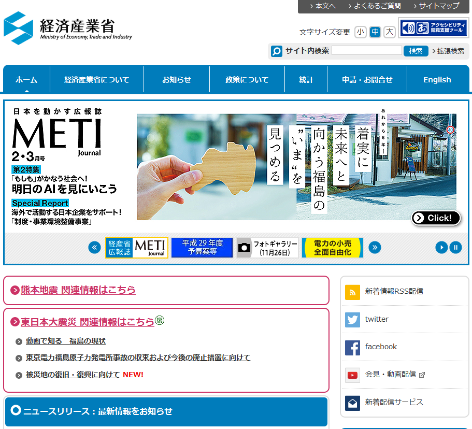Open the 統計 menu
Image resolution: width=472 pixels, height=429 pixels.
[306, 79]
